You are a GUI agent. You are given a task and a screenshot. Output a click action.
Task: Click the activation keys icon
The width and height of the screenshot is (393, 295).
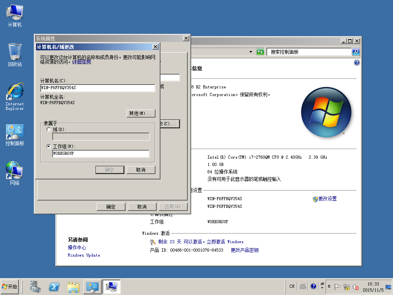pyautogui.click(x=153, y=242)
